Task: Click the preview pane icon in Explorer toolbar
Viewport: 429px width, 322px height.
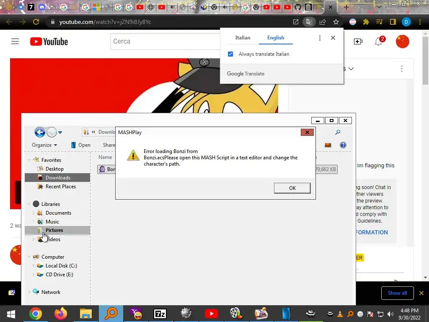Action: [x=328, y=145]
